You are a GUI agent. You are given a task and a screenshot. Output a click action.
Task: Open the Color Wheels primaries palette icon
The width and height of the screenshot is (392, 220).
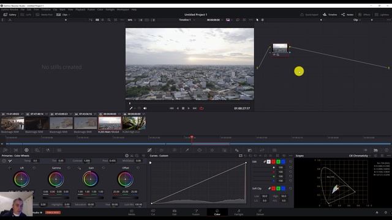pos(26,150)
